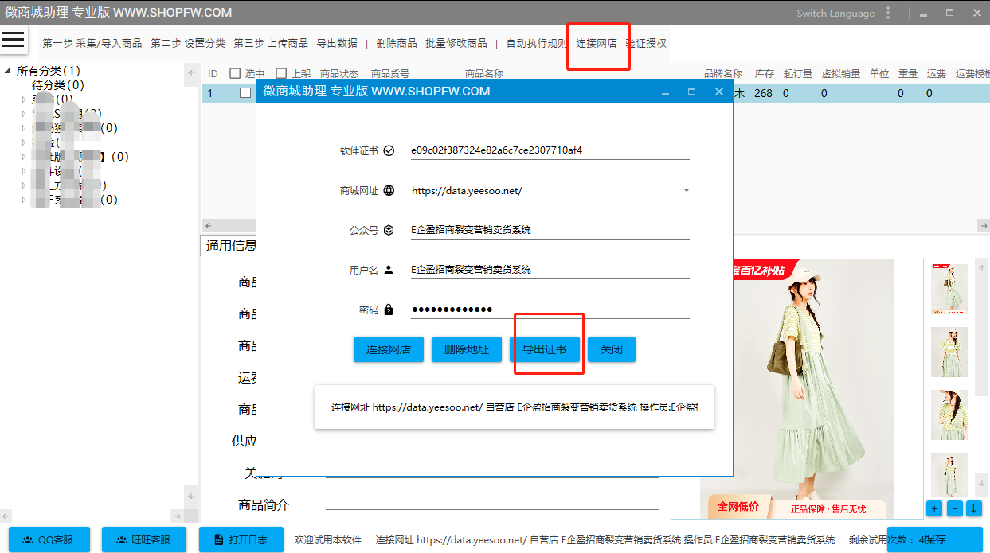This screenshot has width=990, height=553.
Task: Open the hamburger menu icon
Action: click(x=14, y=39)
